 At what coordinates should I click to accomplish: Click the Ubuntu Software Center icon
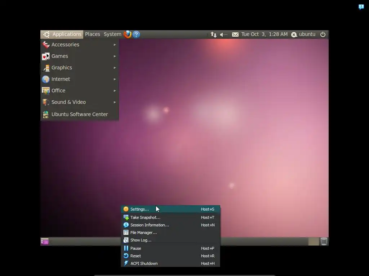[x=46, y=114]
